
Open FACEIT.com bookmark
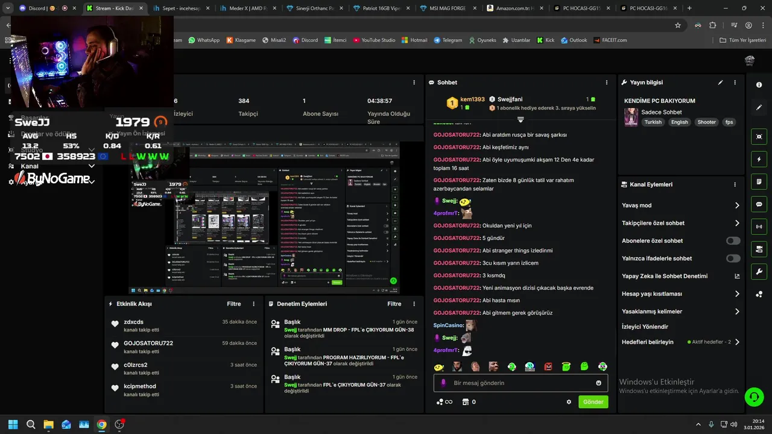pos(610,40)
